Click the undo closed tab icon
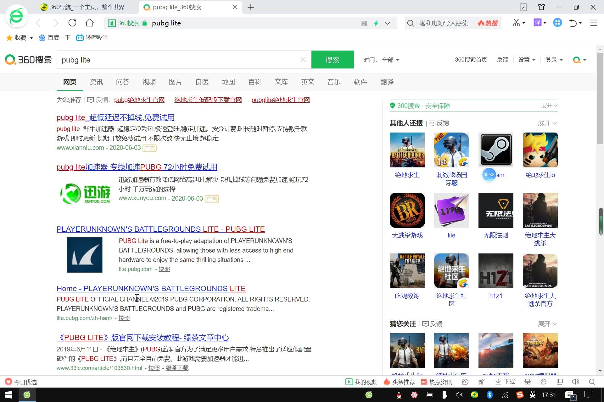 click(573, 23)
